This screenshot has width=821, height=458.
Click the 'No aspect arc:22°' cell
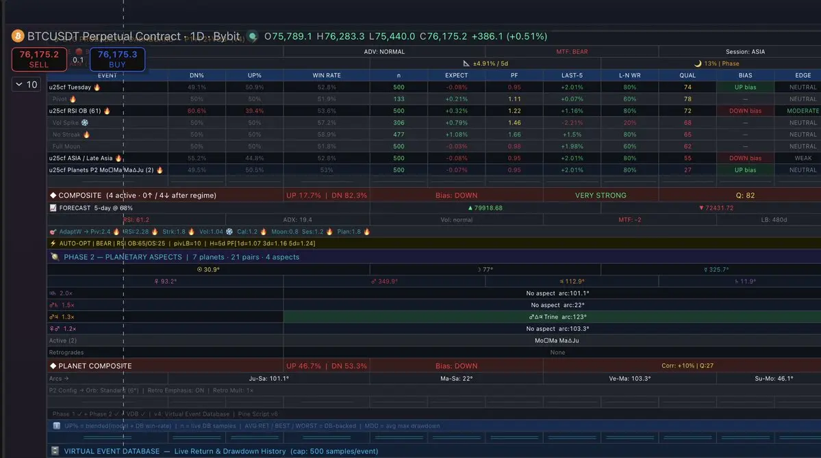coord(557,305)
